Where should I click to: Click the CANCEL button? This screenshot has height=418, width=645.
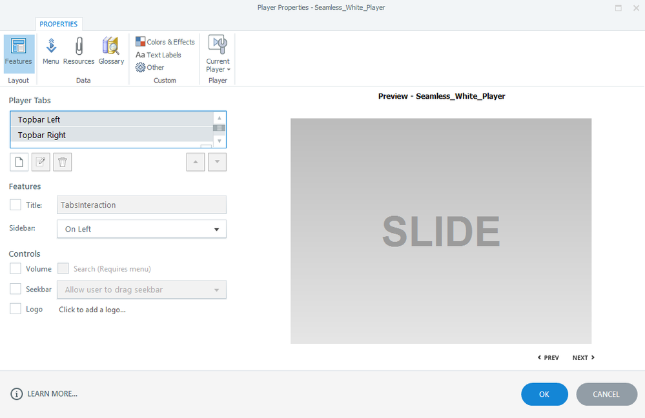[x=606, y=394]
